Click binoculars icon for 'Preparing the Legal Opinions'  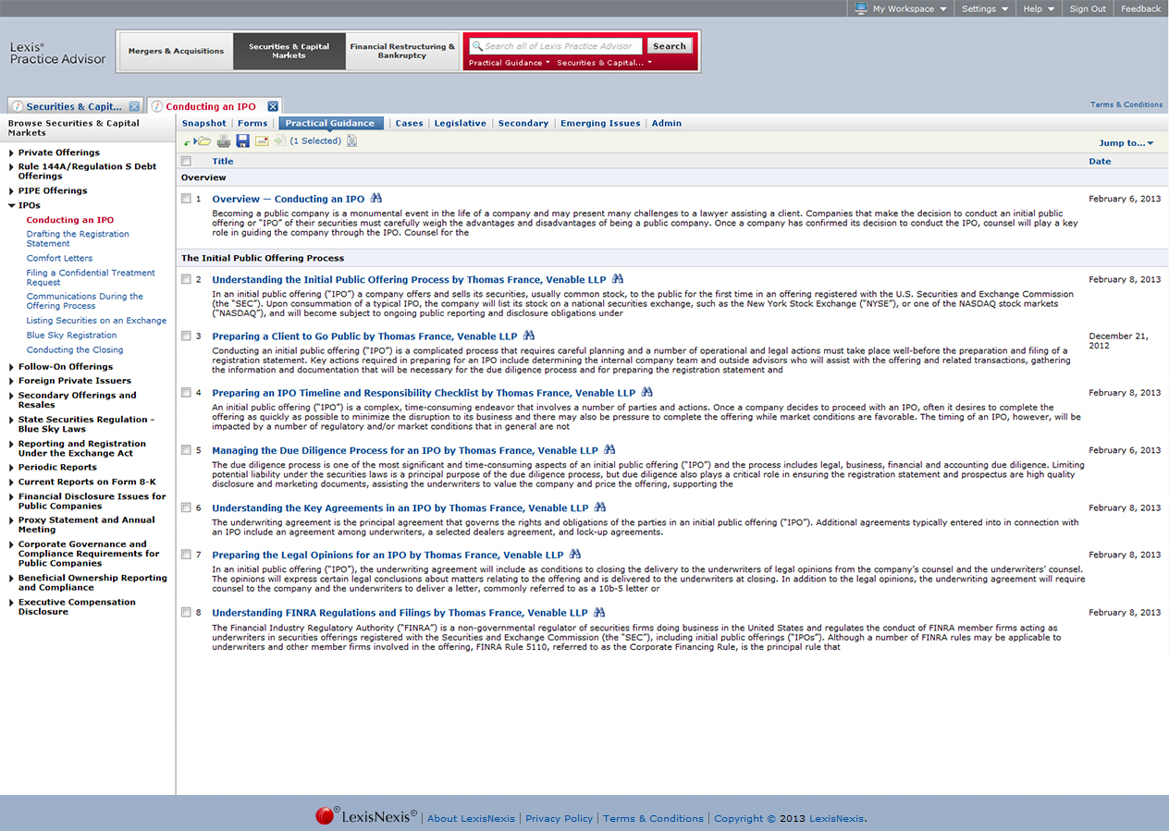575,555
